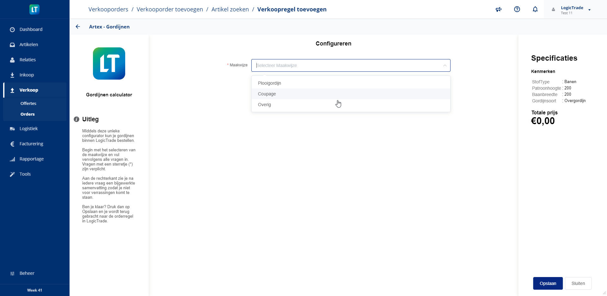Click the megaphone announcements icon
This screenshot has height=296, width=607.
coord(499,9)
